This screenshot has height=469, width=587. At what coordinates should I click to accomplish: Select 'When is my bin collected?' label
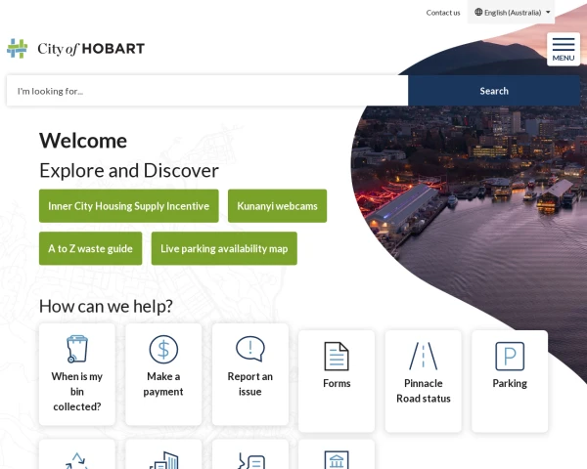click(77, 392)
